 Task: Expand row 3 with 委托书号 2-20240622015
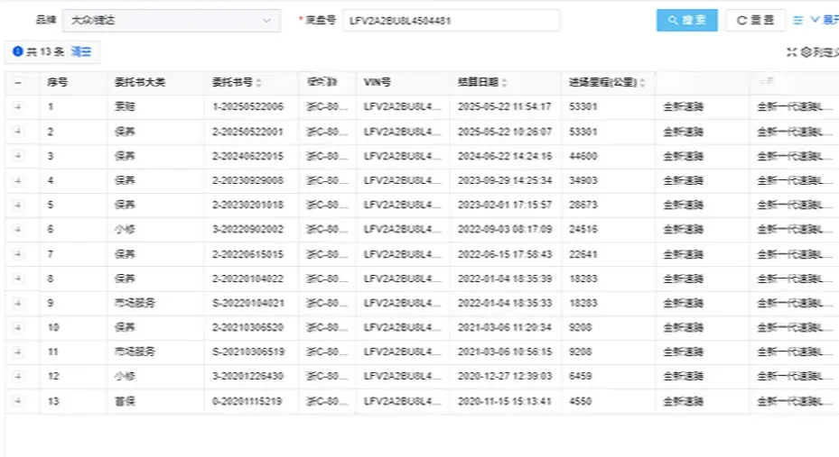(18, 156)
